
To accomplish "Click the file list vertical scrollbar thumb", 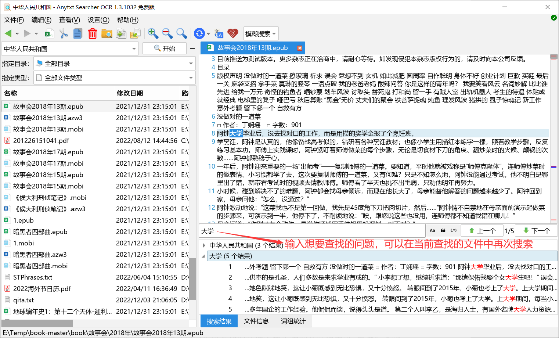I will [x=192, y=279].
